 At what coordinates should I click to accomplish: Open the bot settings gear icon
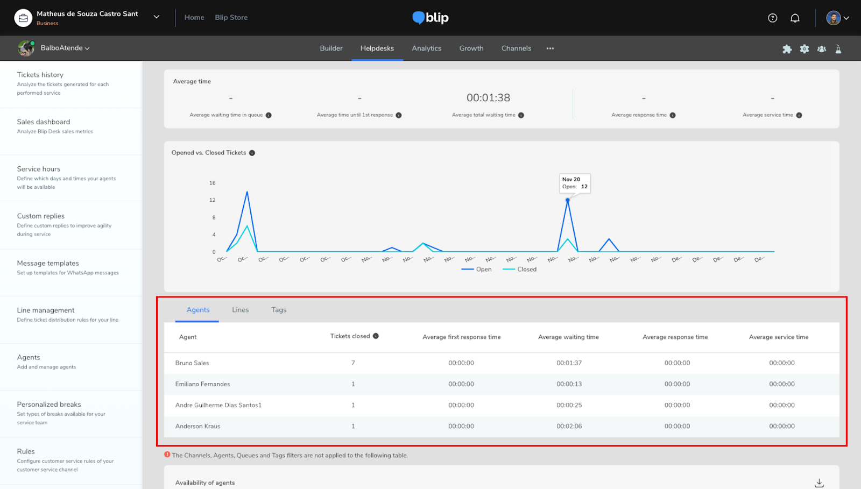click(x=804, y=49)
